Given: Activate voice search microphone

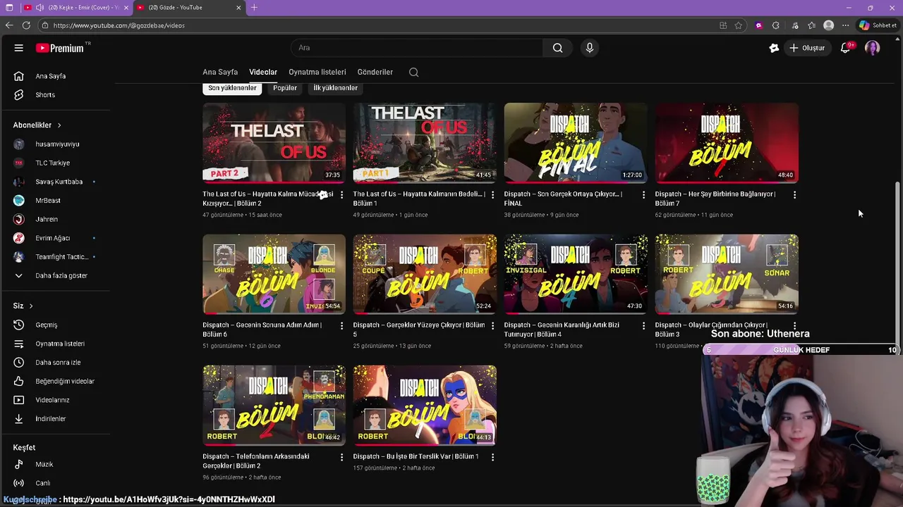Looking at the screenshot, I should (x=590, y=48).
